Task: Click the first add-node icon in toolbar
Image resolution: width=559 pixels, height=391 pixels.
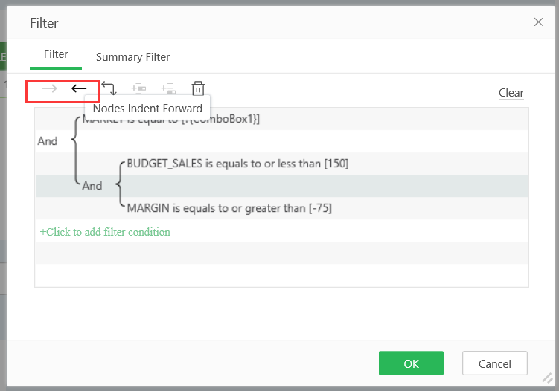Action: [x=138, y=89]
